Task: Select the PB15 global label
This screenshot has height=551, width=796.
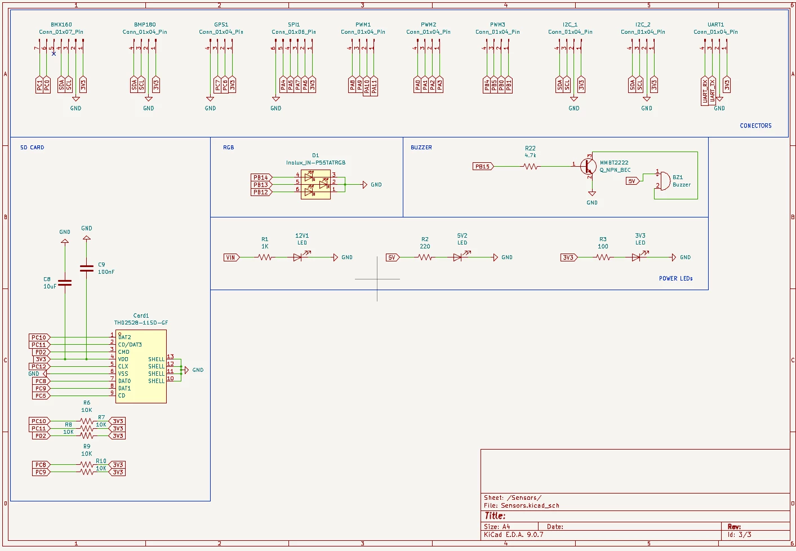Action: coord(483,166)
